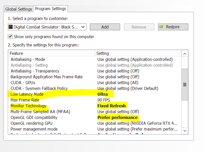Viewport: 208px width, 152px height.
Task: Select the Low Latency Mode feature
Action: 27,94
